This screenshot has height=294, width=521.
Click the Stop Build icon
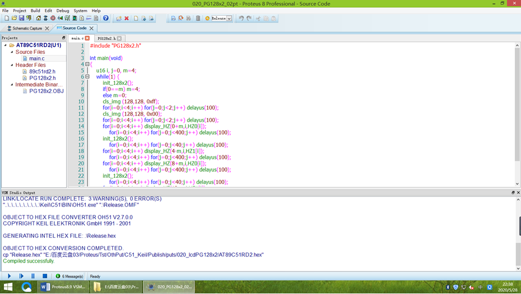(x=189, y=19)
